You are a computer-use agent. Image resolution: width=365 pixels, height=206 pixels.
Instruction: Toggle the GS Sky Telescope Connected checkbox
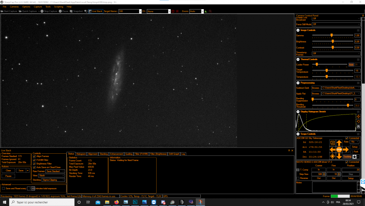click(347, 138)
